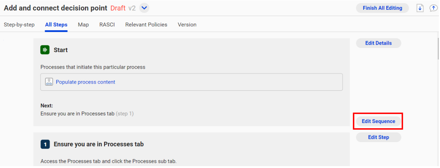Click the Finish All Editing button
The image size is (440, 168).
point(383,8)
